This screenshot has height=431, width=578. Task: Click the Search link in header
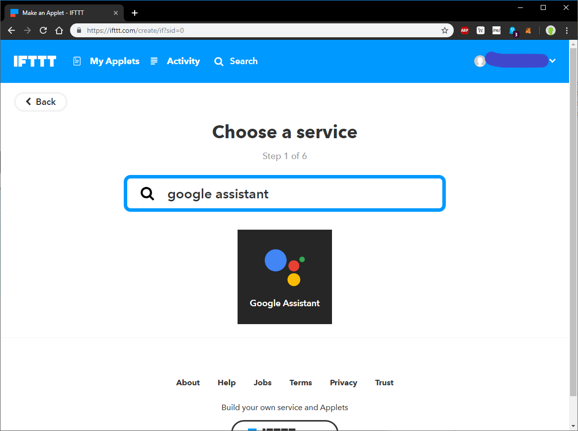pos(244,61)
